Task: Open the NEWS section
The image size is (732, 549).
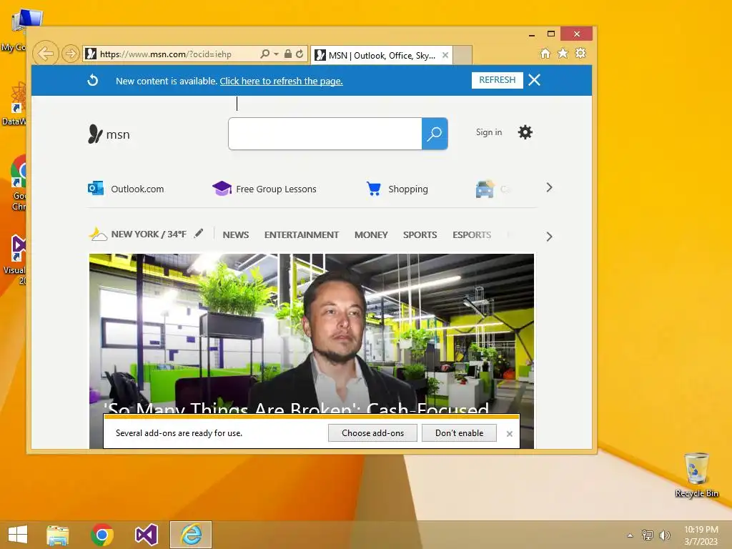Action: [x=236, y=234]
